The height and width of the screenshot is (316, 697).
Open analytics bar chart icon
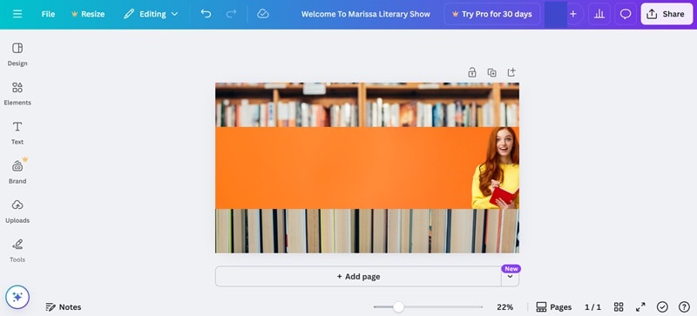pos(599,14)
